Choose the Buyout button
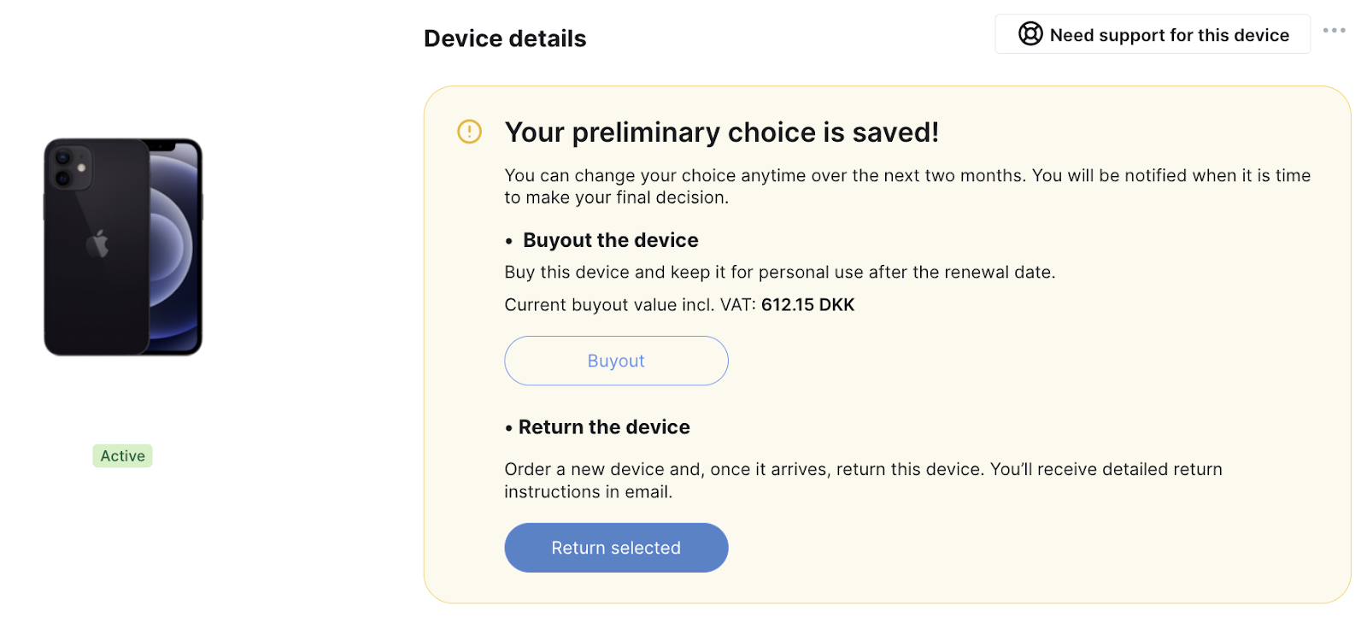The width and height of the screenshot is (1367, 617). point(616,361)
